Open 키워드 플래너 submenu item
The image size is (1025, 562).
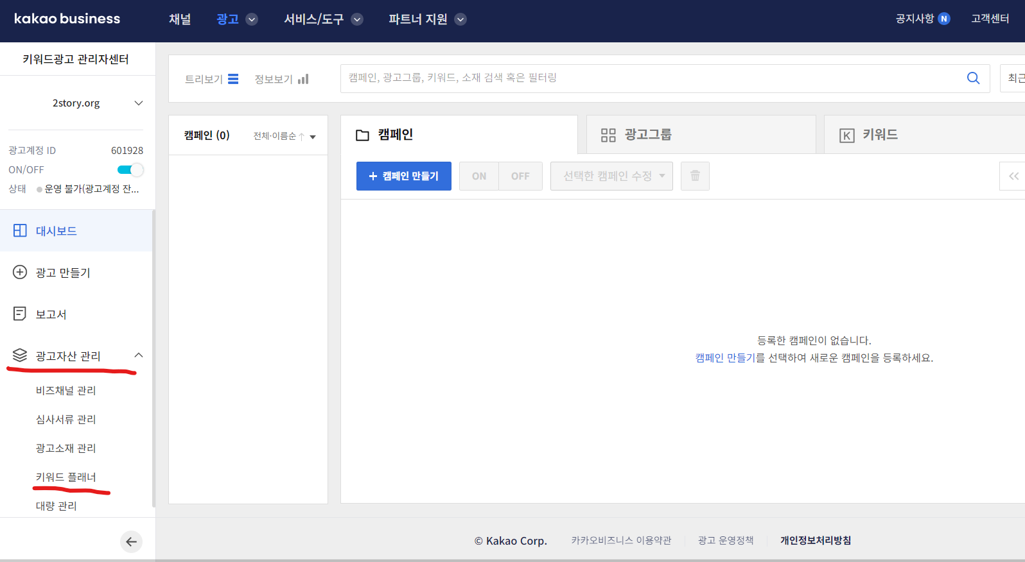coord(66,477)
